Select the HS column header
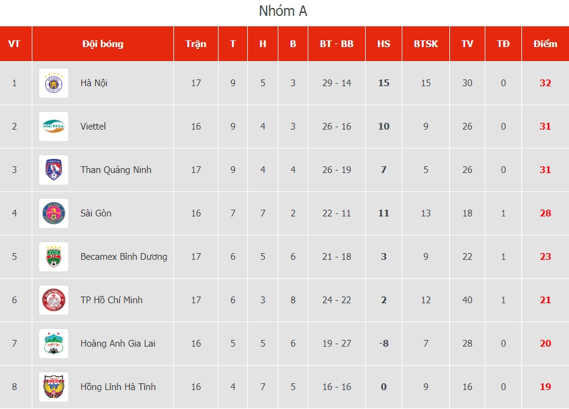This screenshot has width=569, height=409. 383,43
